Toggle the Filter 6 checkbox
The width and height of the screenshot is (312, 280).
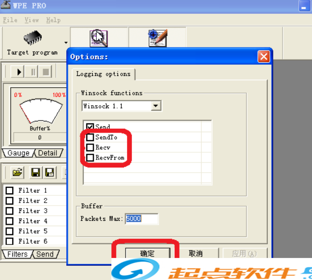pyautogui.click(x=9, y=241)
